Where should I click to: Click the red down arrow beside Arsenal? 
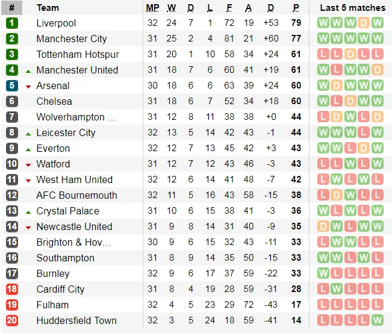pyautogui.click(x=28, y=86)
